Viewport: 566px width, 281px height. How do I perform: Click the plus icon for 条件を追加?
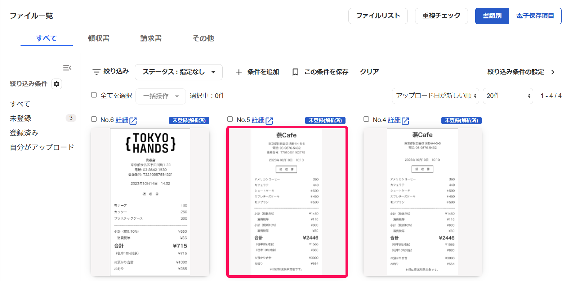[x=239, y=72]
